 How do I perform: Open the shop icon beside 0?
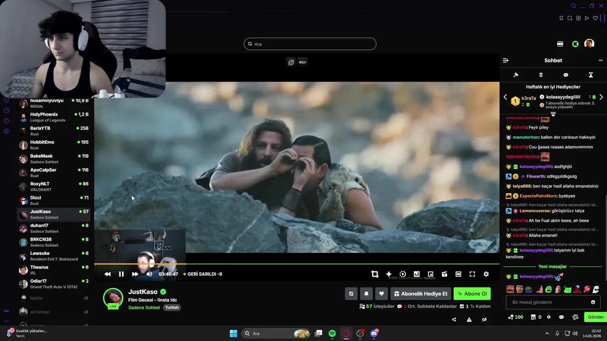pyautogui.click(x=533, y=317)
